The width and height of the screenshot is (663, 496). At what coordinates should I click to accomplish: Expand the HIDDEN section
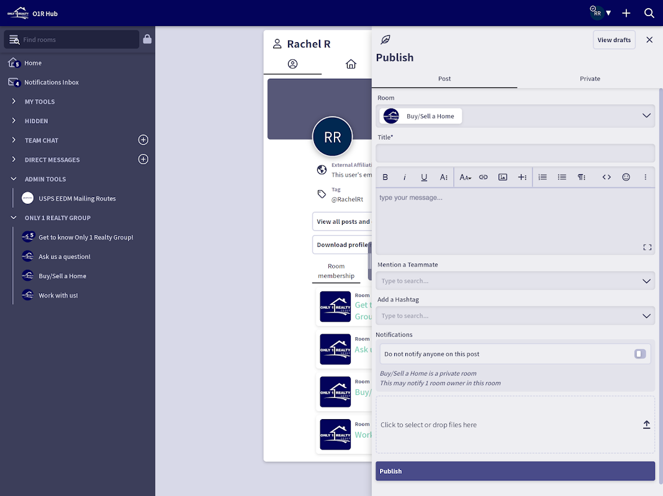pyautogui.click(x=14, y=121)
